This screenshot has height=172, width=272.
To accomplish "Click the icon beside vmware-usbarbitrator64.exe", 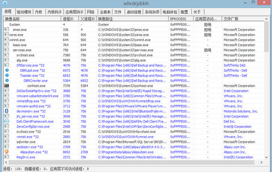I will [6, 96].
